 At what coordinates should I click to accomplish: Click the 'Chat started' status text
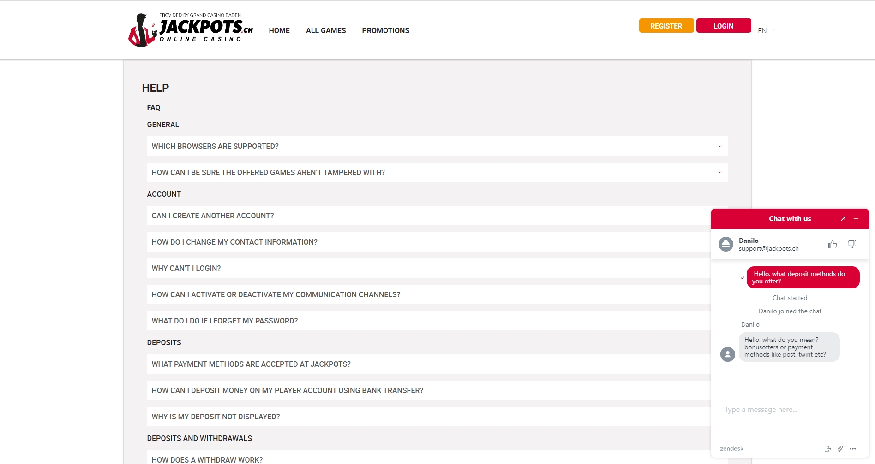coord(790,298)
